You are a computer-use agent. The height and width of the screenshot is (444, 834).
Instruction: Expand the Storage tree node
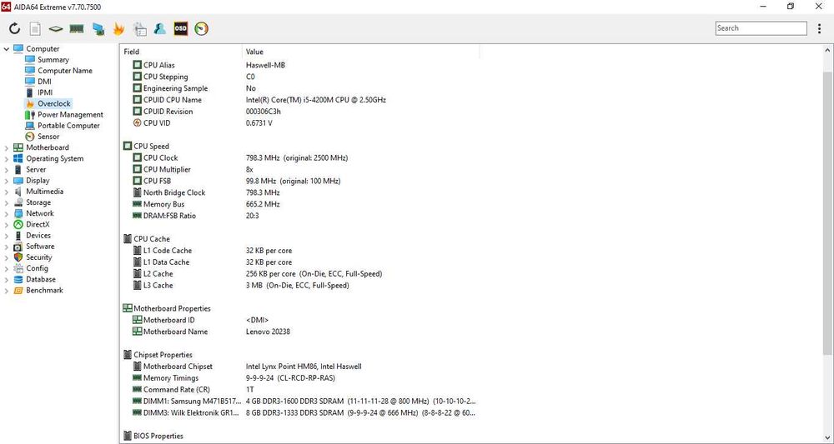[x=7, y=203]
